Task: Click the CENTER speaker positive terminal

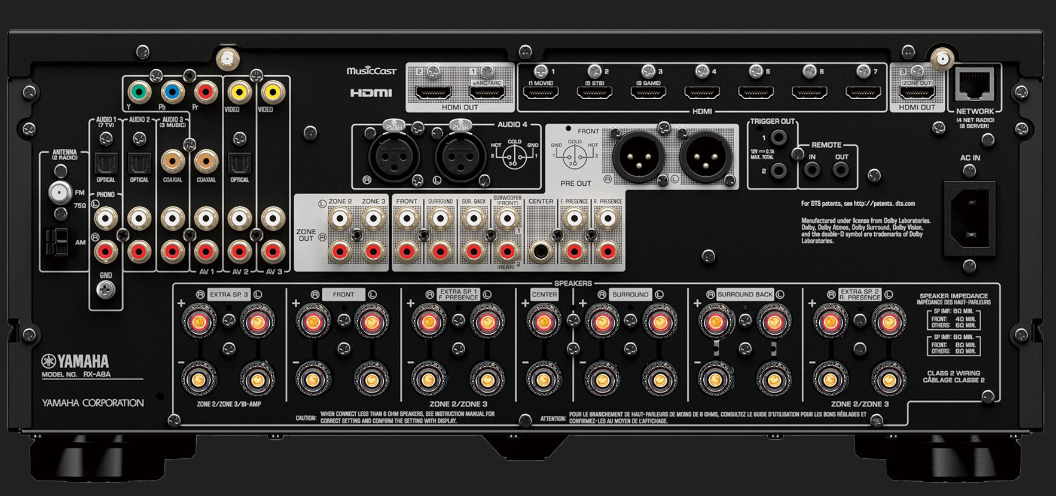Action: pyautogui.click(x=543, y=322)
